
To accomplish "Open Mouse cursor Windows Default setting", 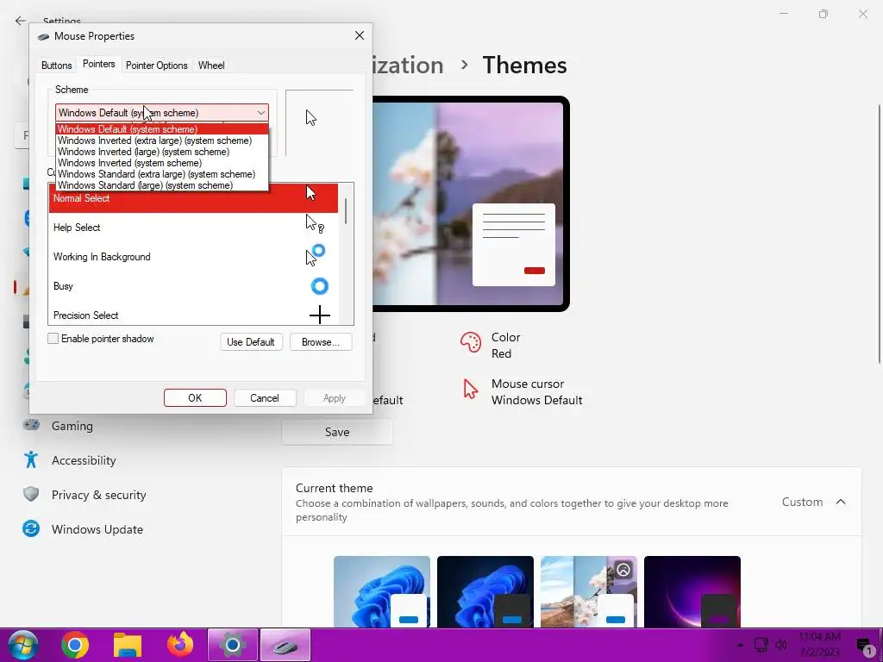I will [x=522, y=392].
